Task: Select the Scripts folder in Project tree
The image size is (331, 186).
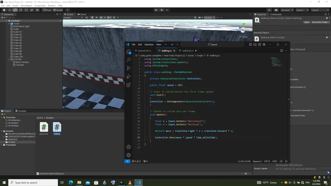Action: [11, 142]
